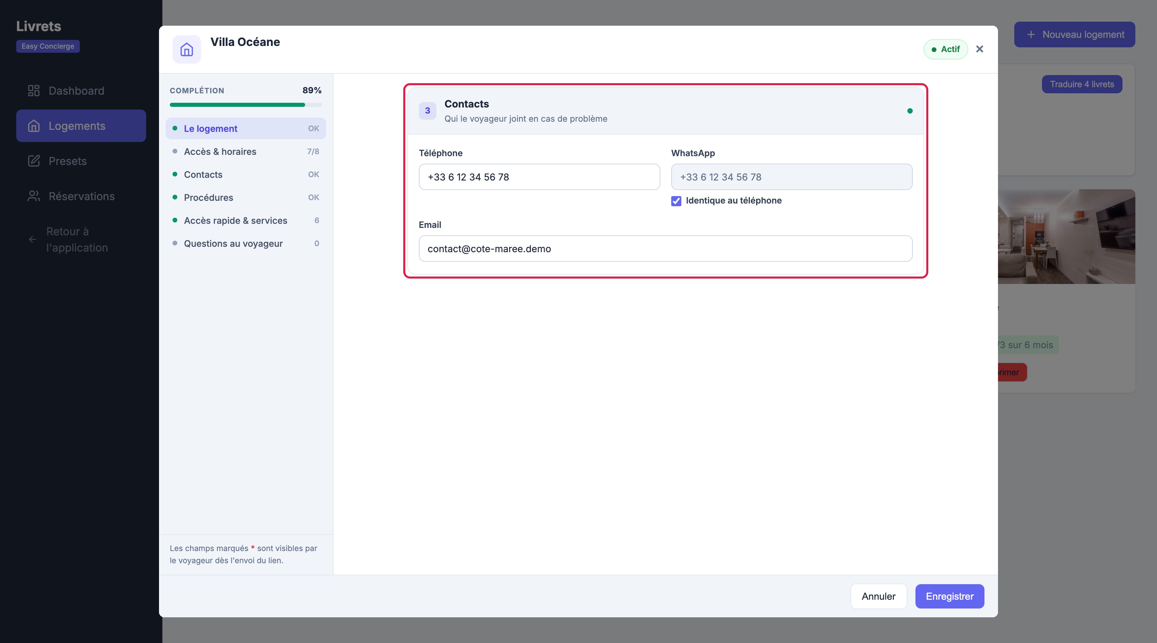Click the plus icon on Nouveau logement button
This screenshot has height=643, width=1157.
1031,34
